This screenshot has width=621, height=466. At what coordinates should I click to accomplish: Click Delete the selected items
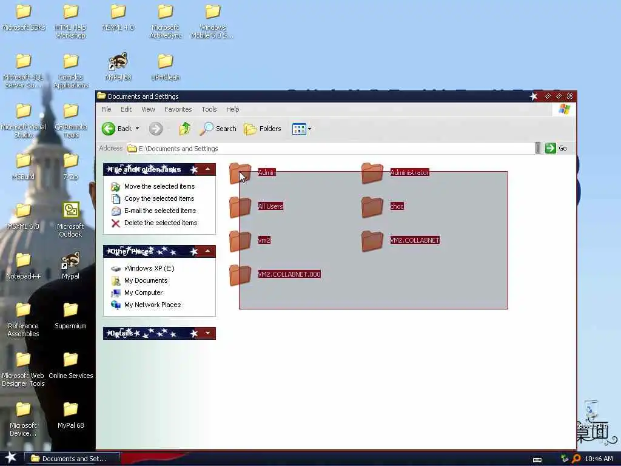tap(161, 223)
